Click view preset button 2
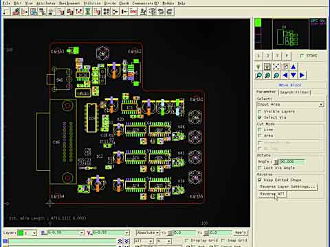This screenshot has height=247, width=330. [x=268, y=56]
